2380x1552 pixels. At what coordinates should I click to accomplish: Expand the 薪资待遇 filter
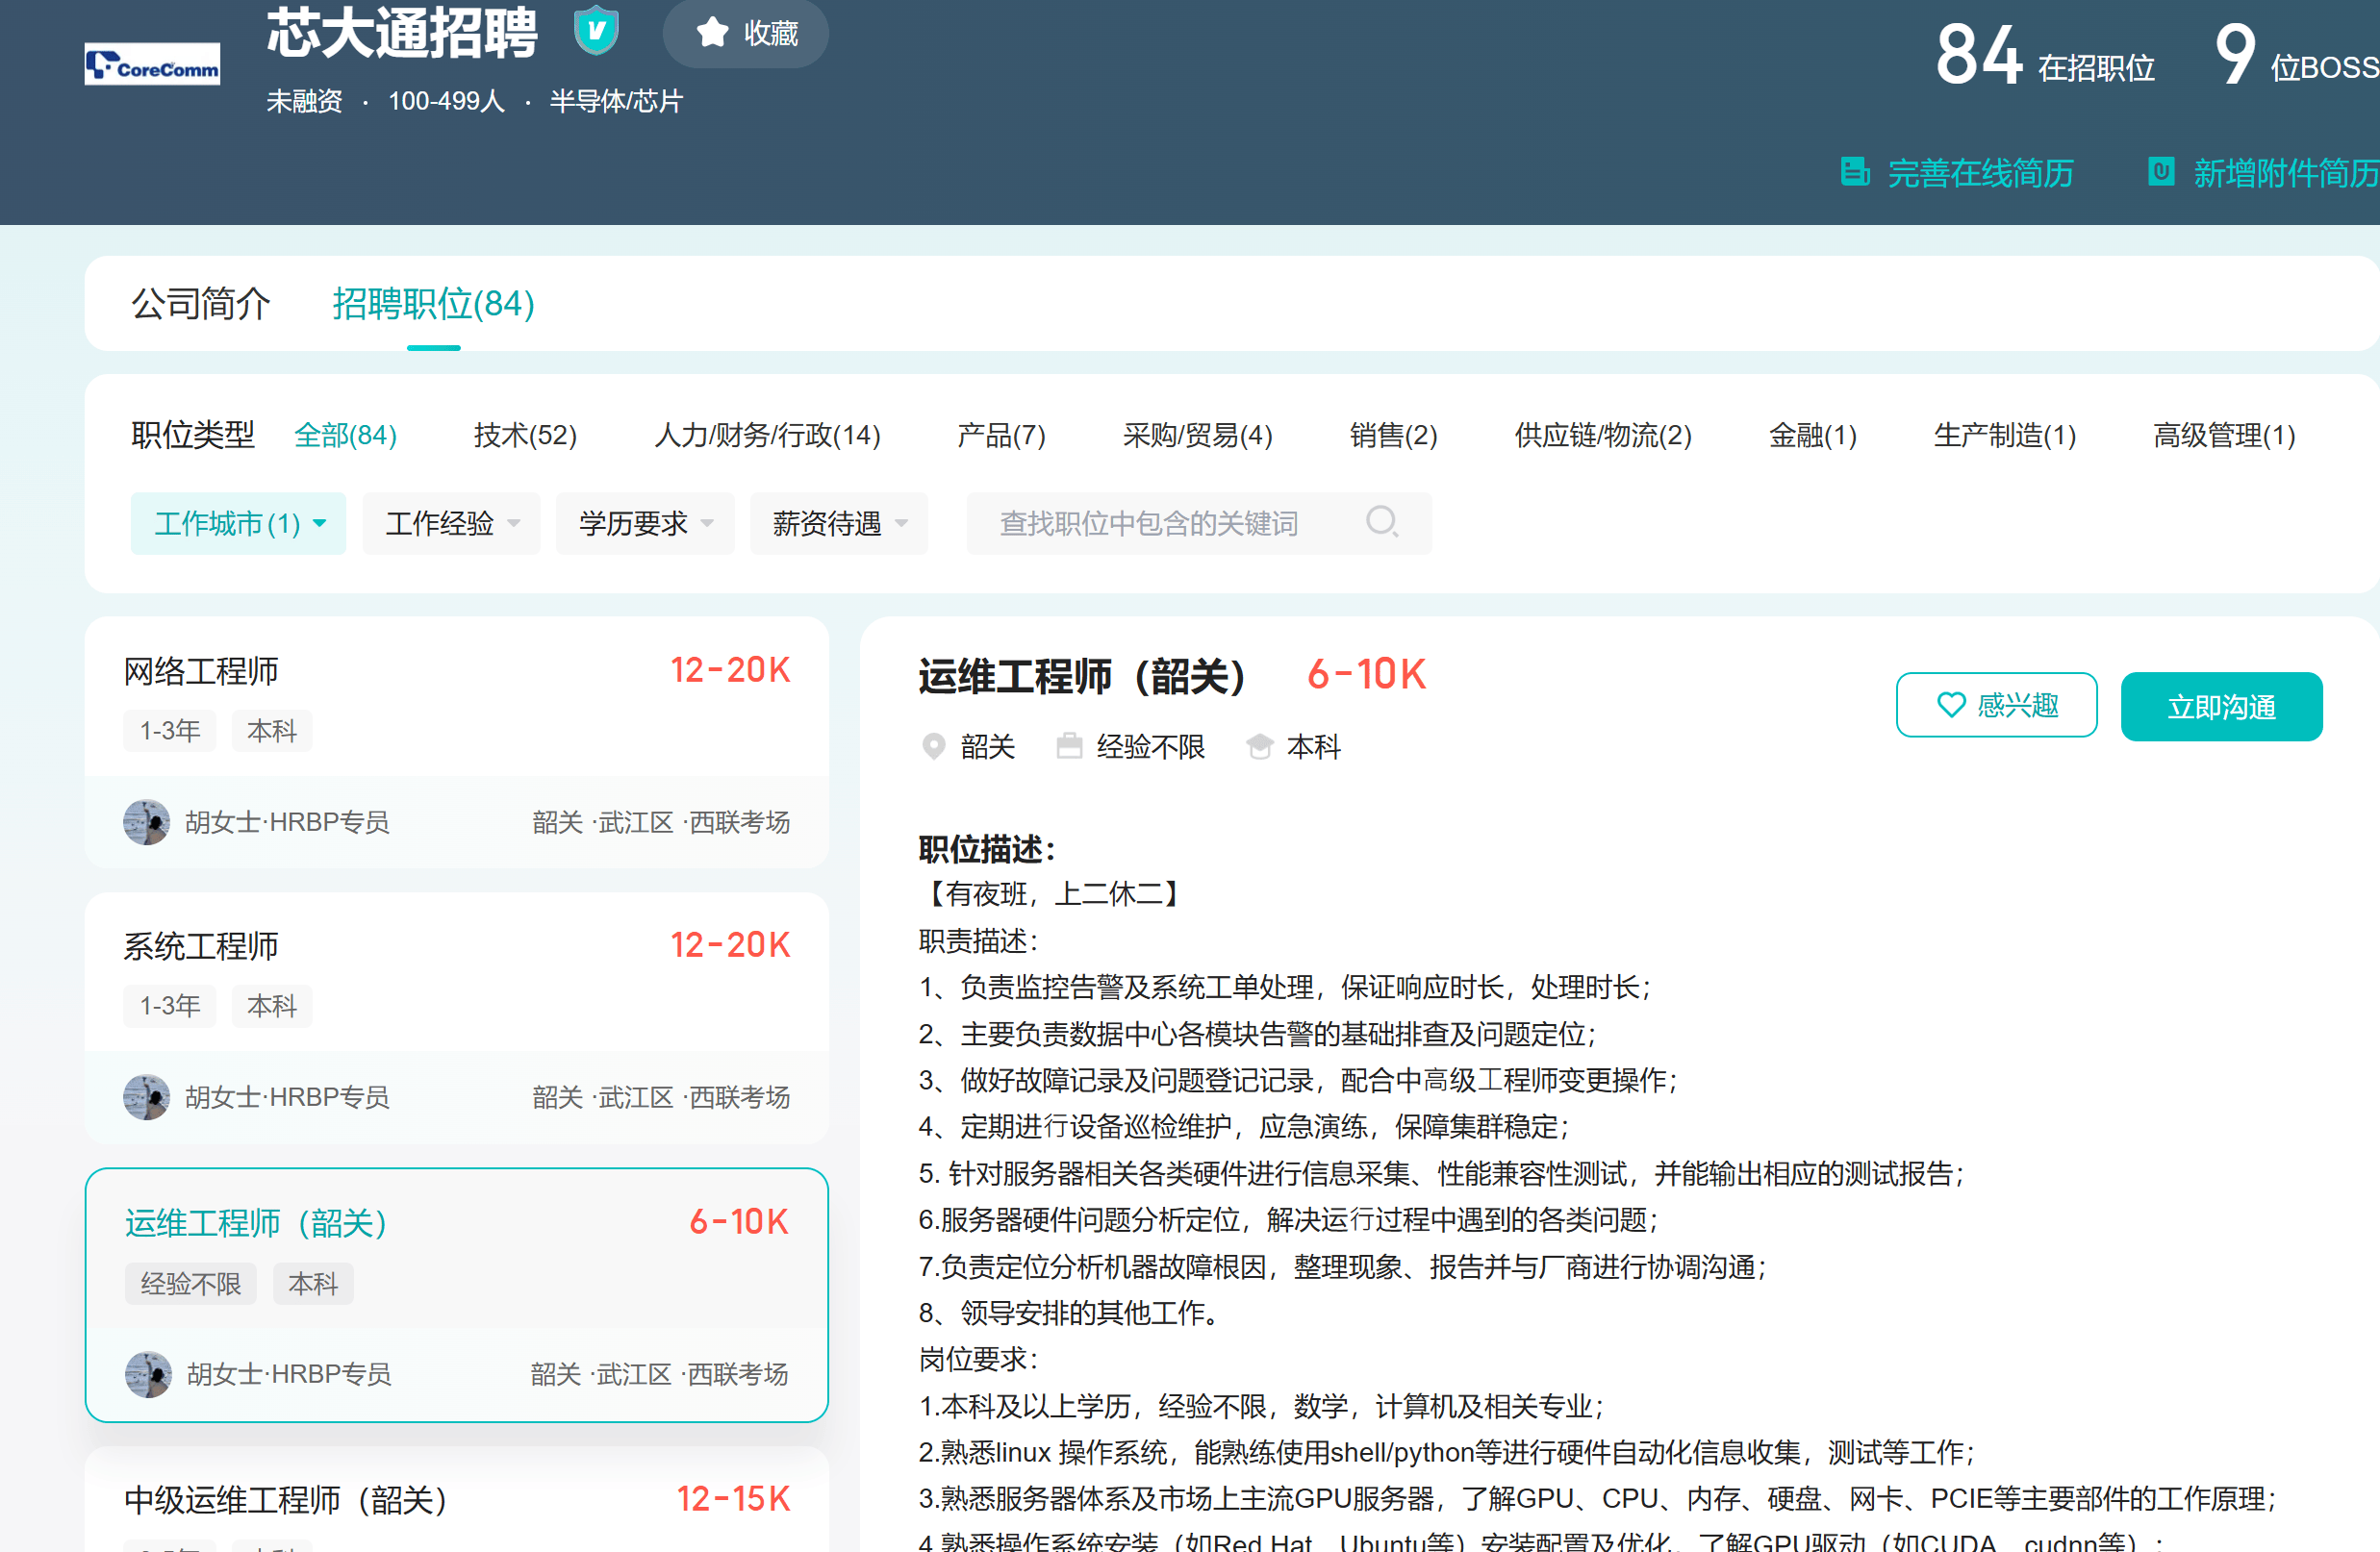tap(839, 523)
